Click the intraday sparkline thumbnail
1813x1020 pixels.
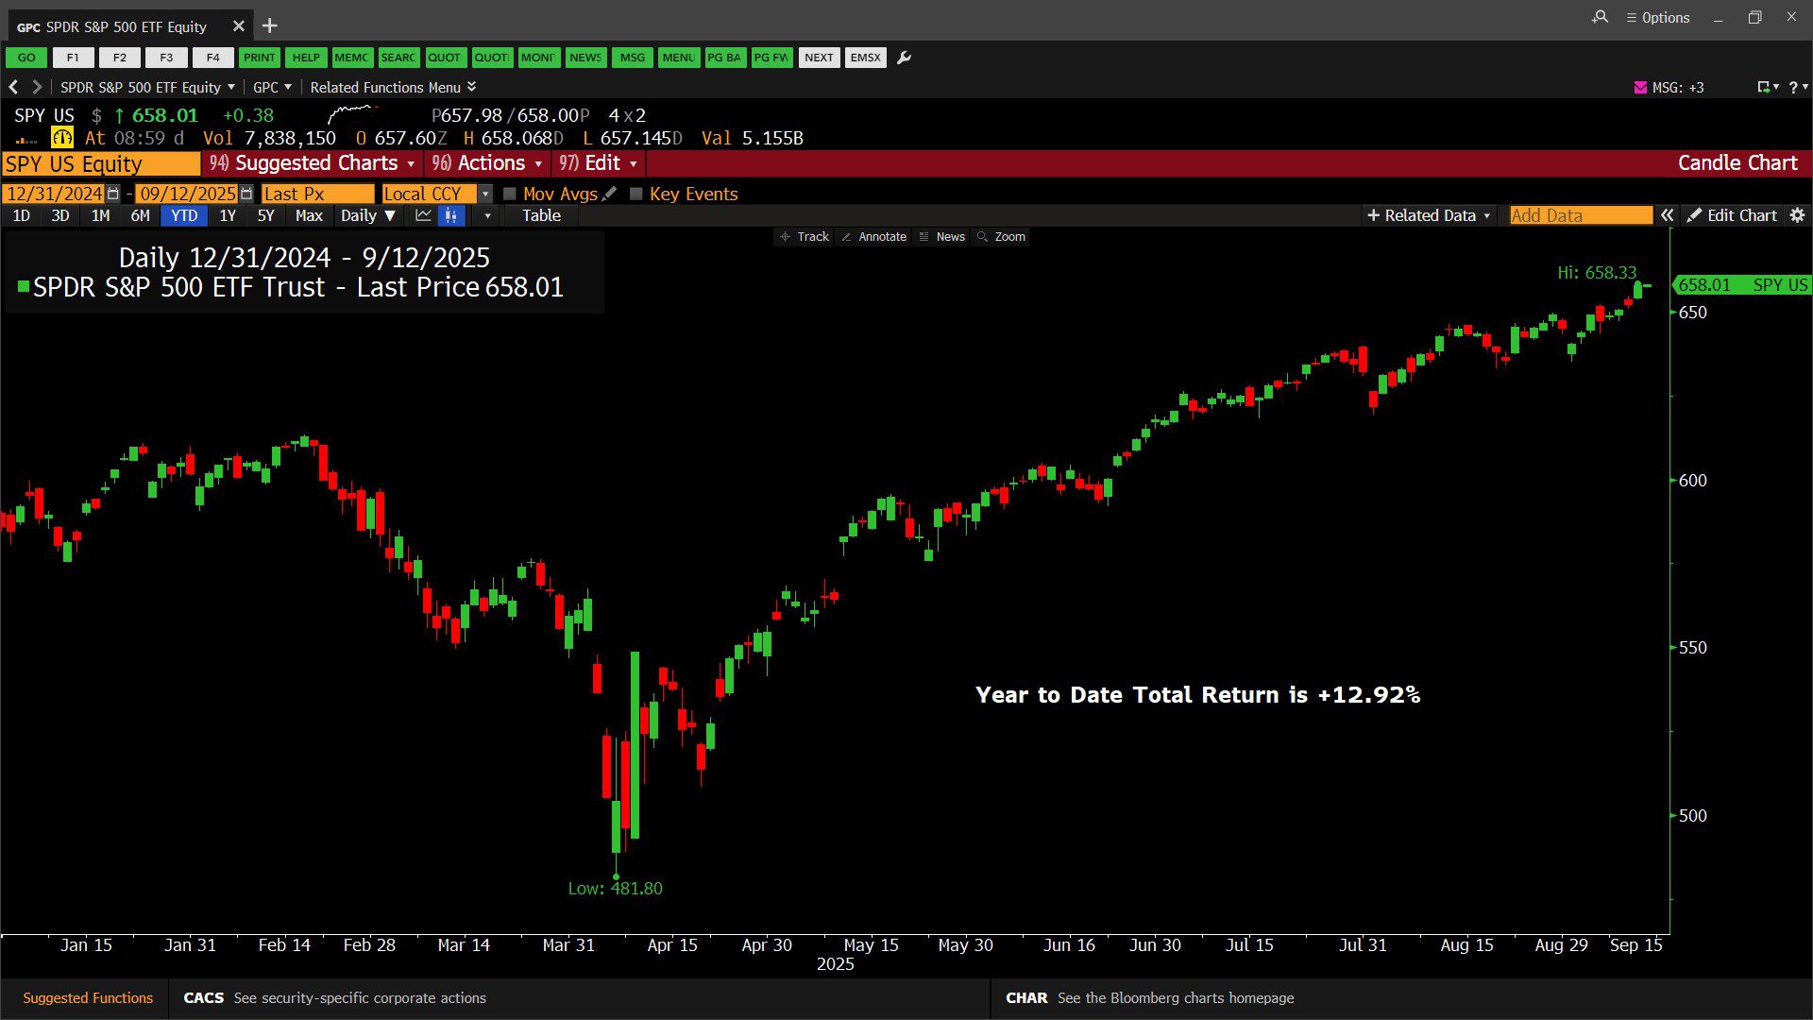click(352, 114)
